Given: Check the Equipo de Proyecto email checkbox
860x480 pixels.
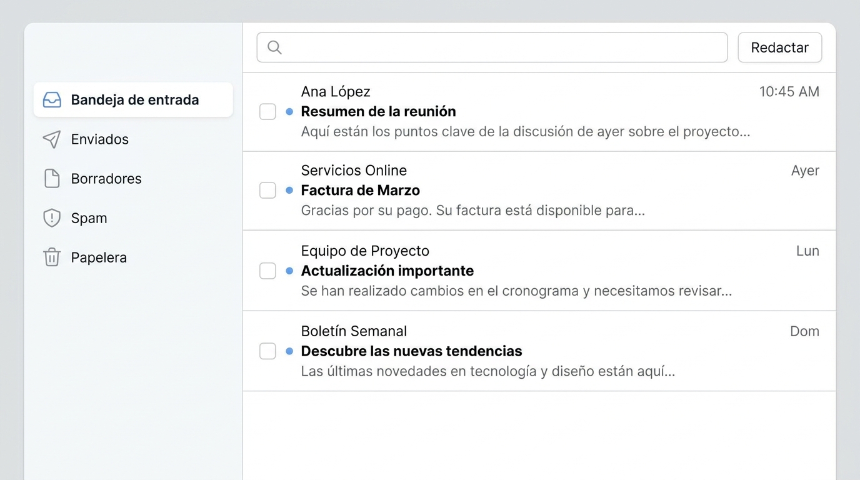Looking at the screenshot, I should click(x=267, y=271).
